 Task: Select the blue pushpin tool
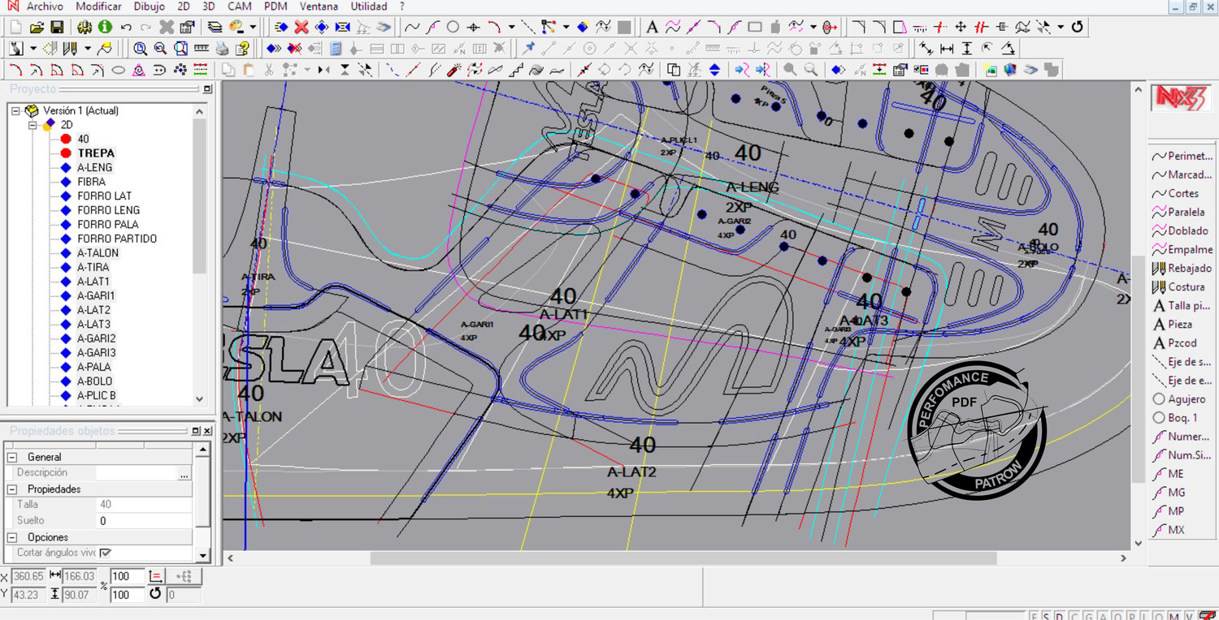(x=529, y=49)
